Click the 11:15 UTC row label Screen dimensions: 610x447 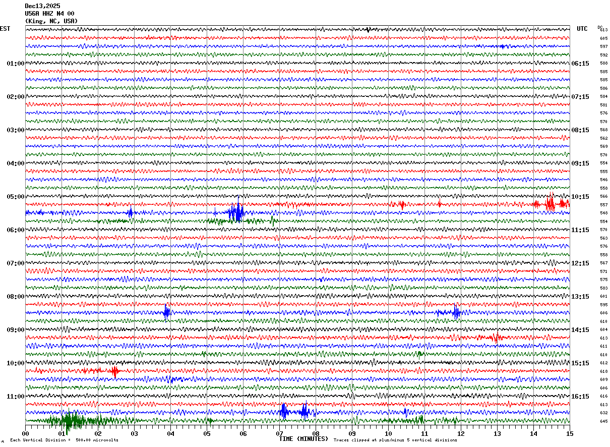click(580, 230)
